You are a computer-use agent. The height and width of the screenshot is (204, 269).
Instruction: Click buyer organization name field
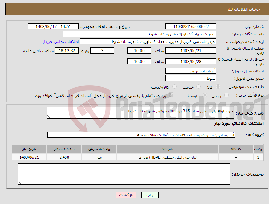140,34
